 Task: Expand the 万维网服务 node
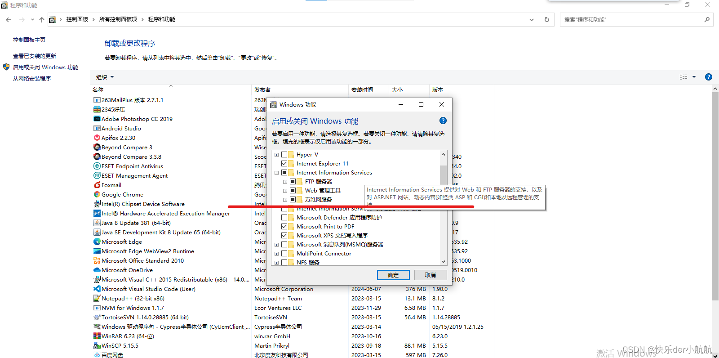285,200
